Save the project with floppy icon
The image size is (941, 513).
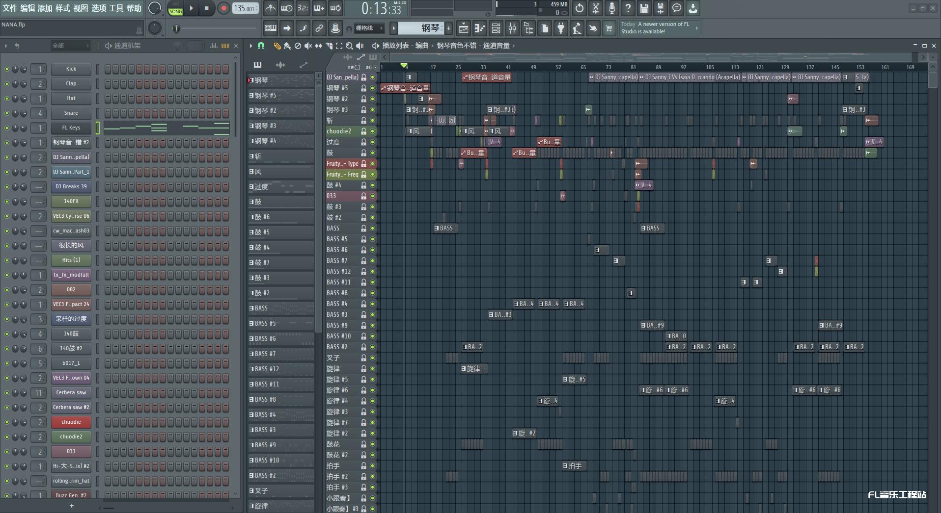(644, 8)
